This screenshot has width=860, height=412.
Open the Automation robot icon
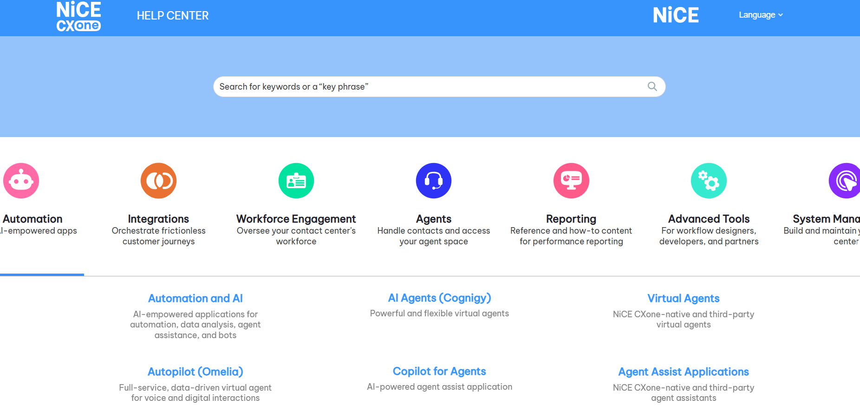click(x=21, y=181)
